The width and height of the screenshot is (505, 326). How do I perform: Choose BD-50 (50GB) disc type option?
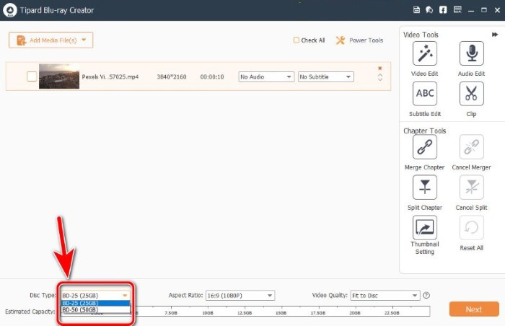(95, 310)
